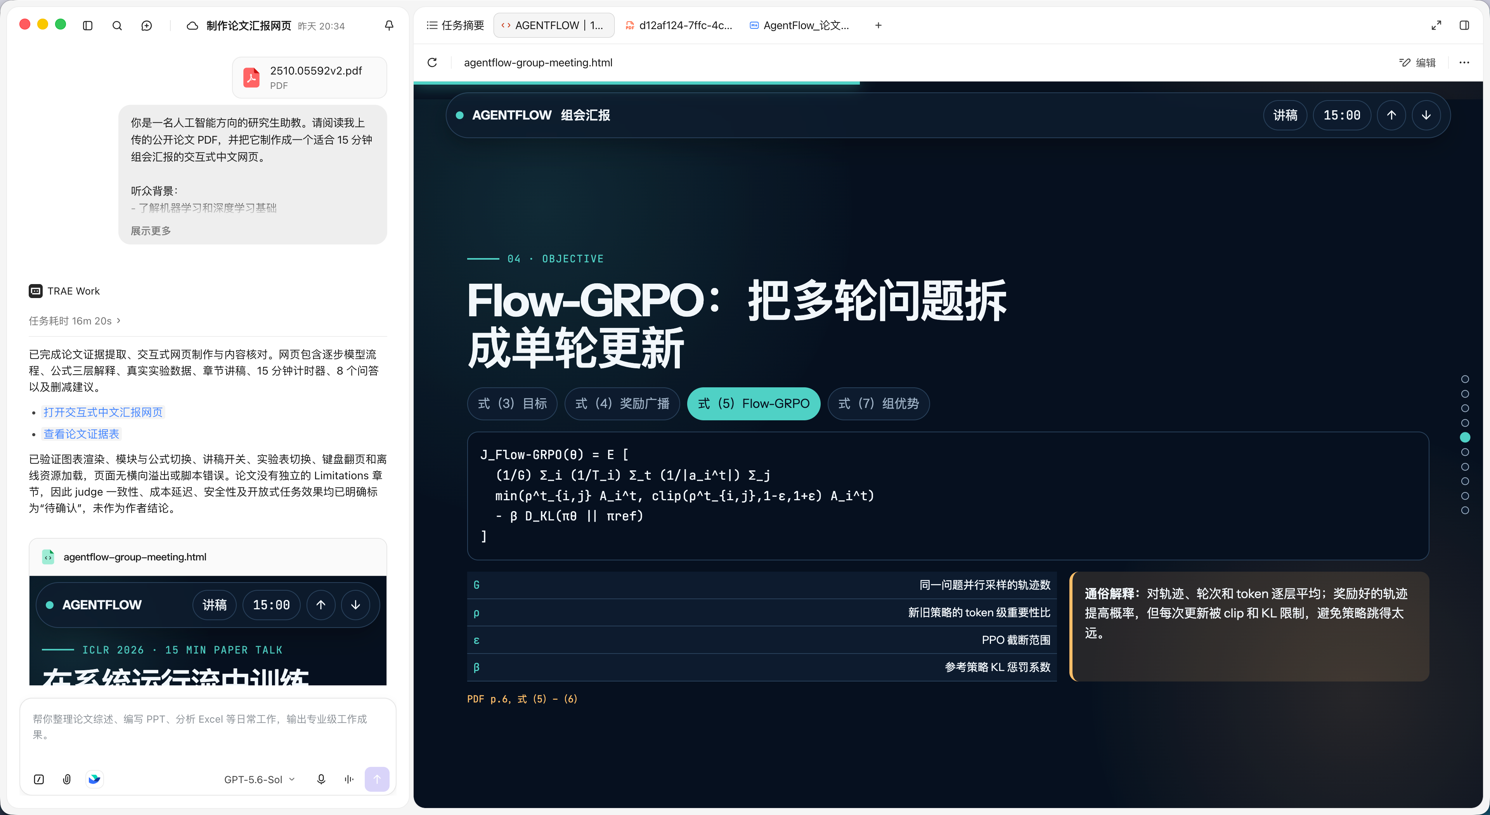This screenshot has width=1490, height=815.
Task: Open a new tab with the plus icon
Action: [x=878, y=26]
